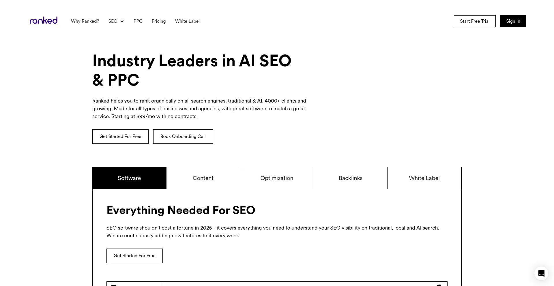This screenshot has width=554, height=286.
Task: Open the Backlinks tab
Action: coord(351,178)
